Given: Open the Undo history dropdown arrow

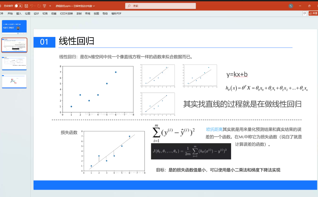Looking at the screenshot, I should pyautogui.click(x=35, y=6).
